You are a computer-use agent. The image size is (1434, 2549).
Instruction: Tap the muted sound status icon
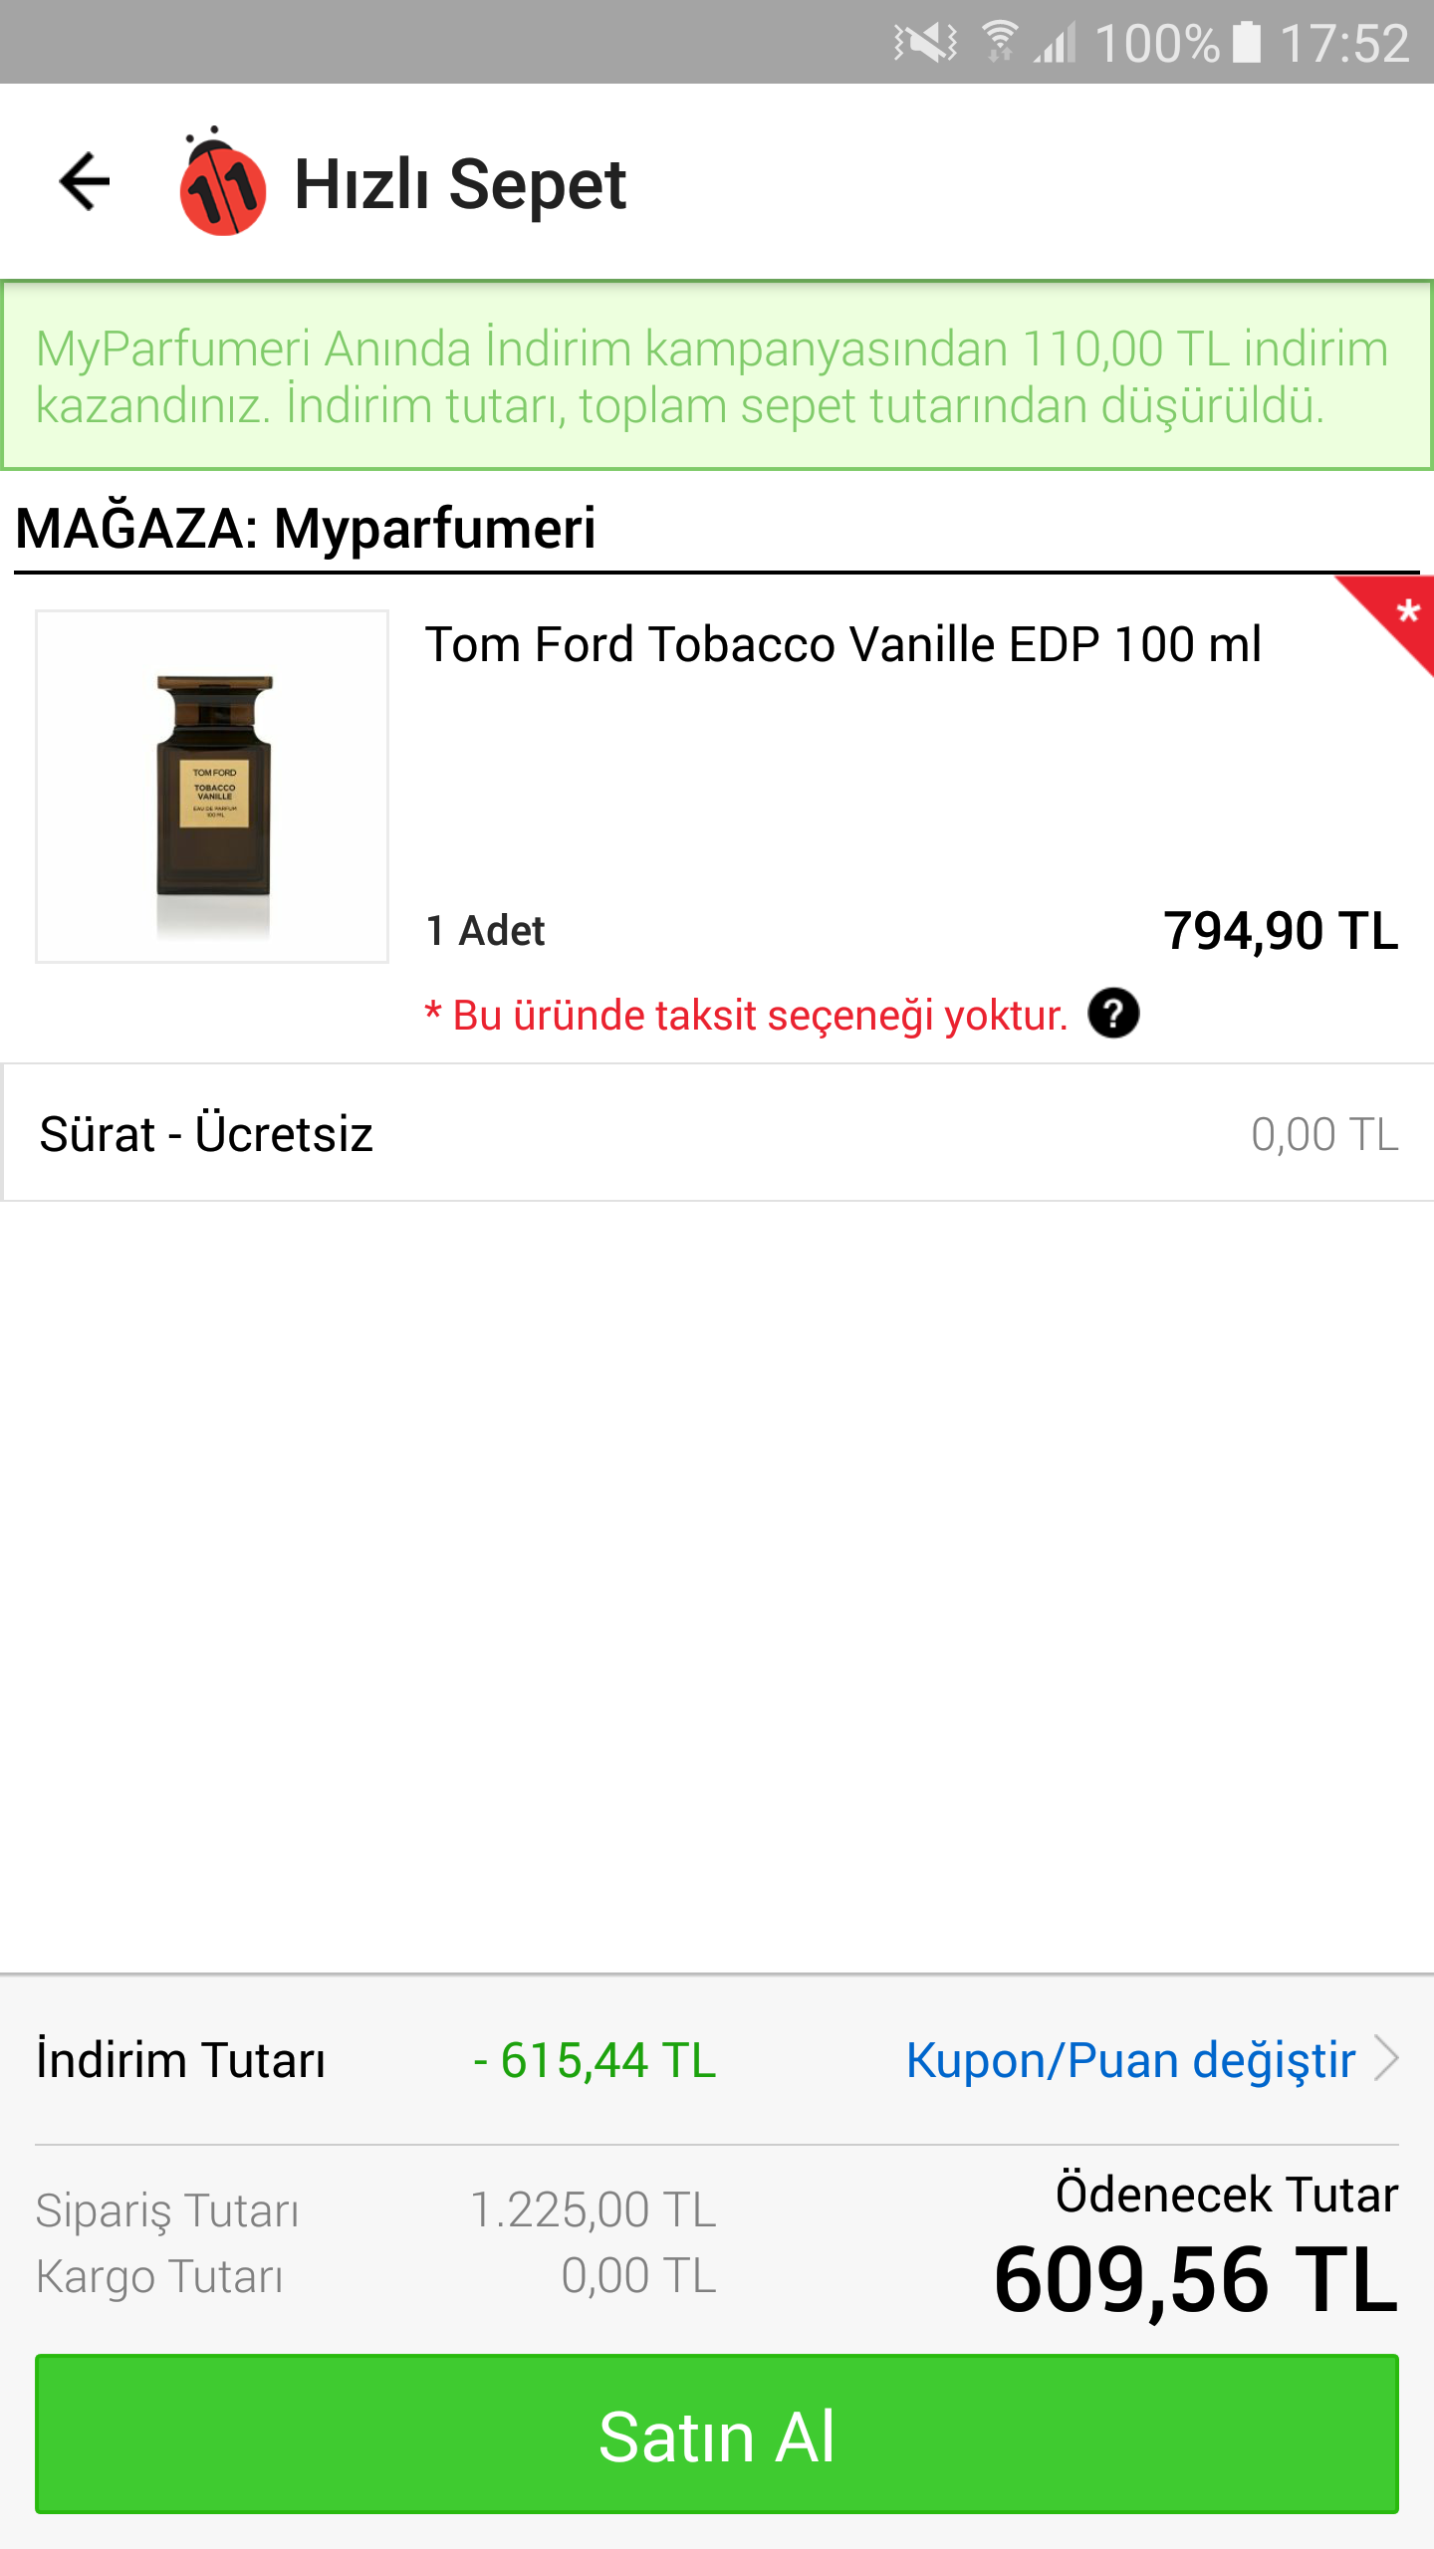click(925, 43)
